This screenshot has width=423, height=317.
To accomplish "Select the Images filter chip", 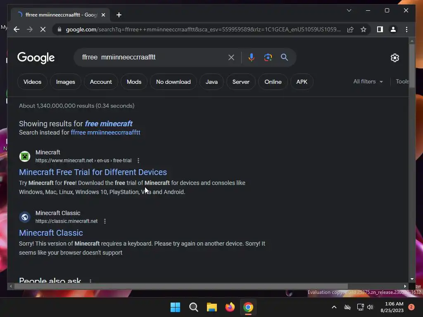I will [x=66, y=82].
